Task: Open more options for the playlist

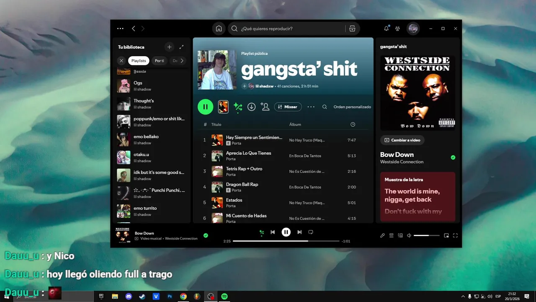Action: [x=311, y=107]
